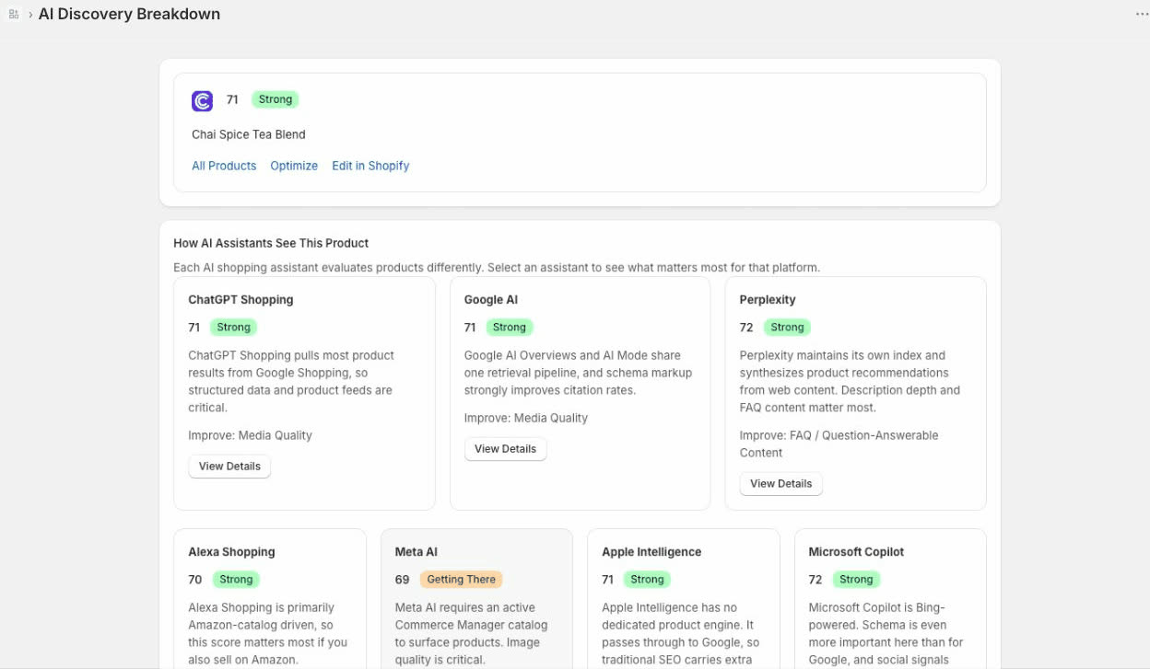
Task: Click the Strong badge on Apple Intelligence card
Action: click(647, 580)
